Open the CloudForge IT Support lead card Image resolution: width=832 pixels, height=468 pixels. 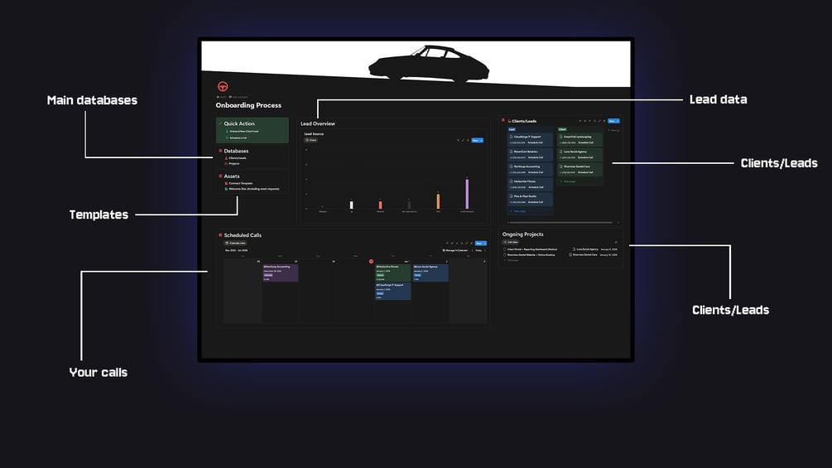pos(530,139)
